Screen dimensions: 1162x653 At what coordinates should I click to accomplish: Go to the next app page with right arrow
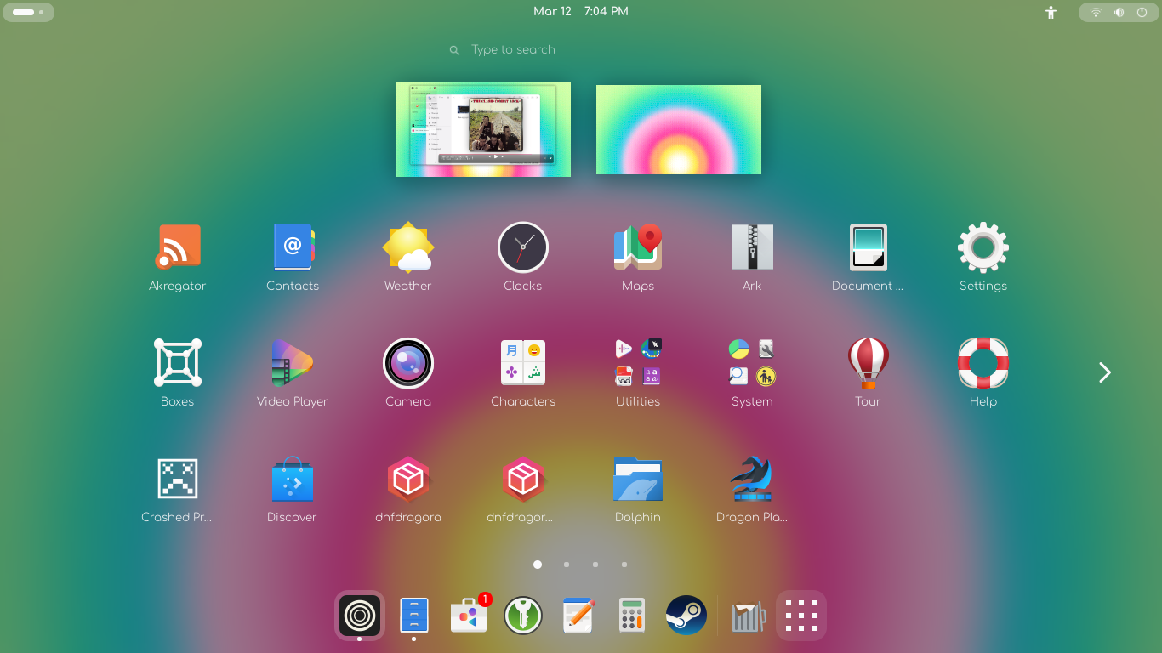(1103, 372)
